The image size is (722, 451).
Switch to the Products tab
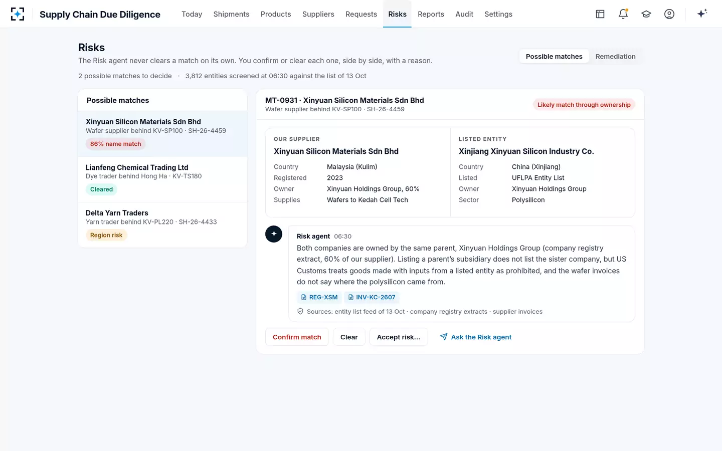point(276,14)
